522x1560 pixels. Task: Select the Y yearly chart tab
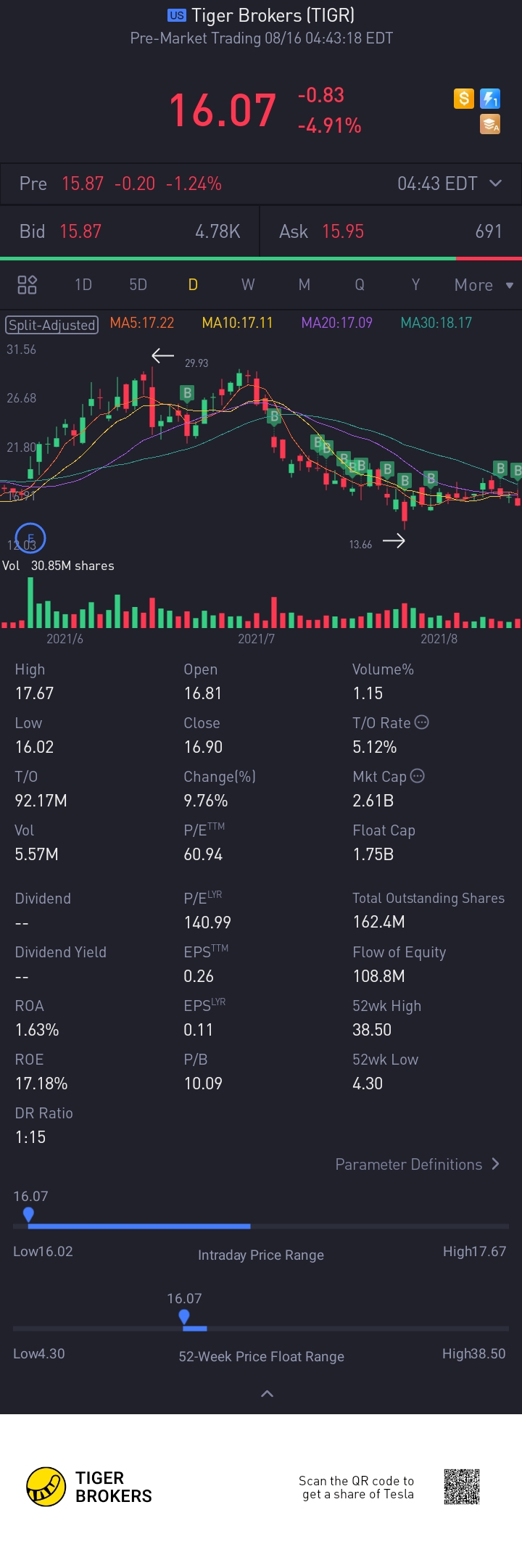click(415, 284)
